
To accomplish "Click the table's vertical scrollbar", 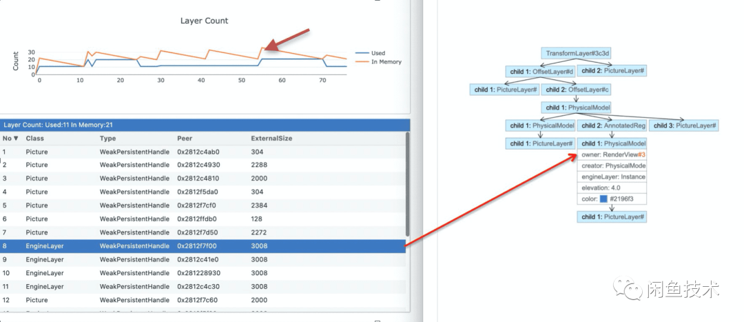I will pos(408,184).
